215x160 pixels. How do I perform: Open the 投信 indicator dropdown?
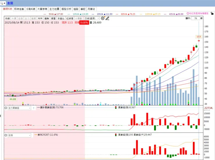coord(19,135)
